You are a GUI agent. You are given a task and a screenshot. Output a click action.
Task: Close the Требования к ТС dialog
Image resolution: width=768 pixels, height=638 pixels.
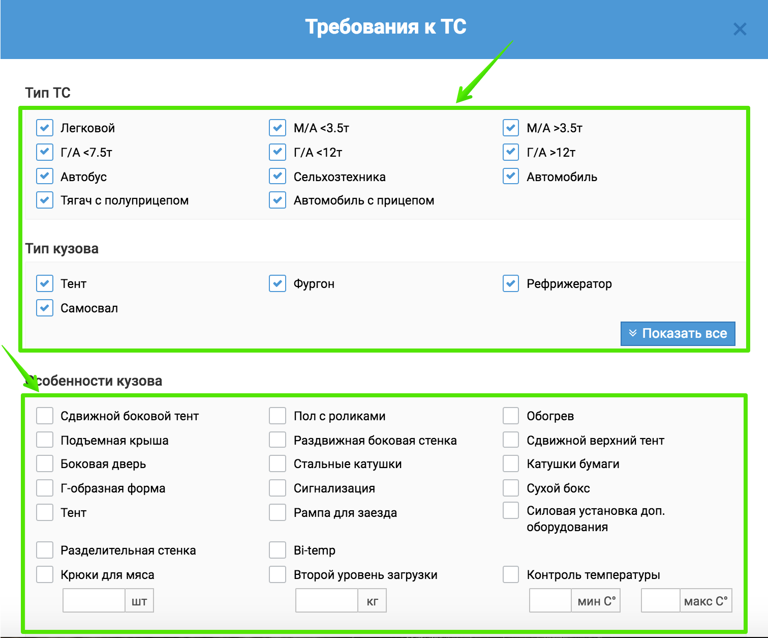pyautogui.click(x=740, y=30)
